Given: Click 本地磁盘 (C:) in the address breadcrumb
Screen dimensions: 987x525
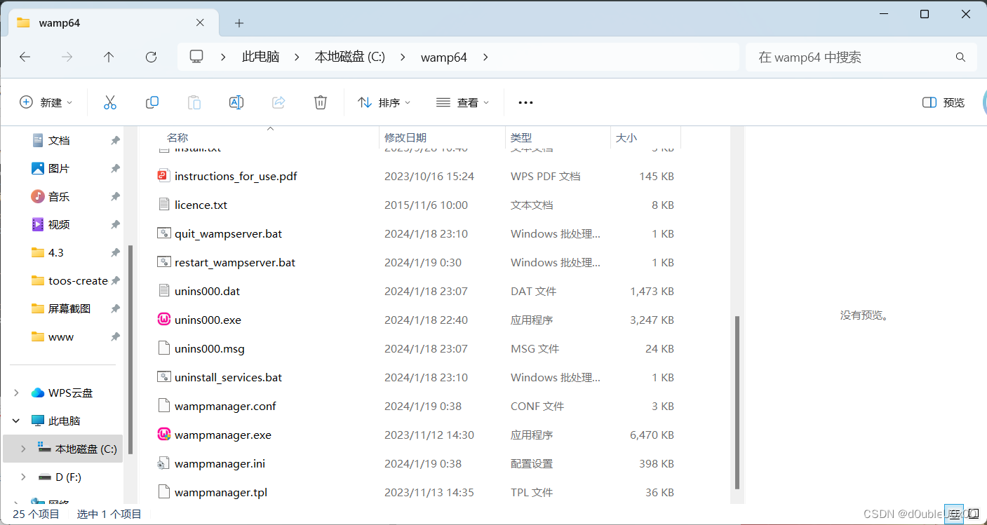Looking at the screenshot, I should (x=349, y=57).
